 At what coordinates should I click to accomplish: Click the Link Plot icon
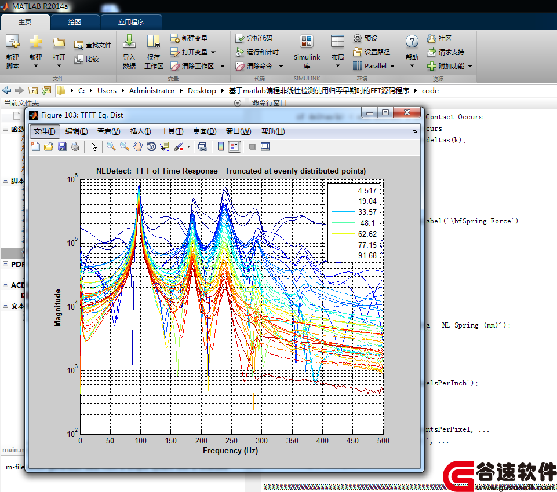tap(203, 146)
